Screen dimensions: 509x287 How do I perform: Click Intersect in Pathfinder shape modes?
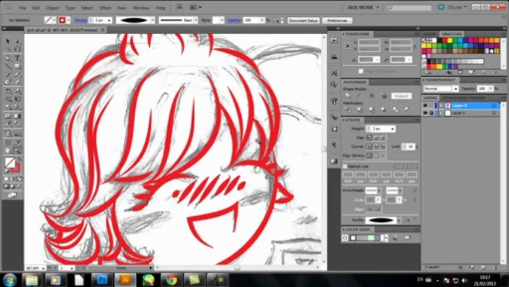point(372,96)
